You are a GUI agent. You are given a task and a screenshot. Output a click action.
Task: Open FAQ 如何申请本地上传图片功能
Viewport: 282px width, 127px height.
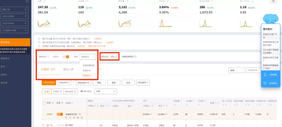270,43
